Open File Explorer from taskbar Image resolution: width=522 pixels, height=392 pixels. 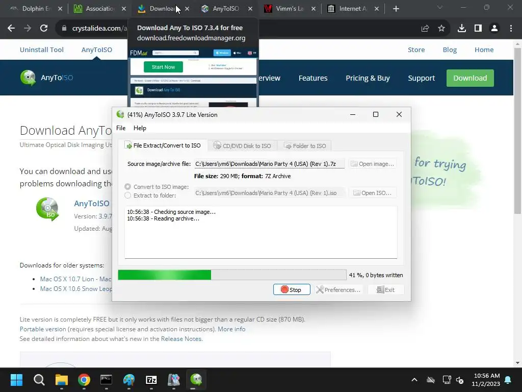click(62, 380)
